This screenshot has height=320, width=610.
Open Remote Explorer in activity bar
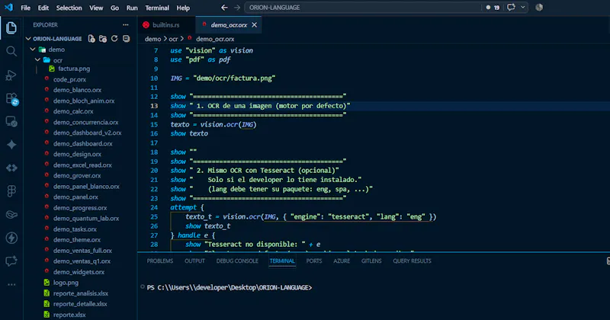click(x=11, y=122)
